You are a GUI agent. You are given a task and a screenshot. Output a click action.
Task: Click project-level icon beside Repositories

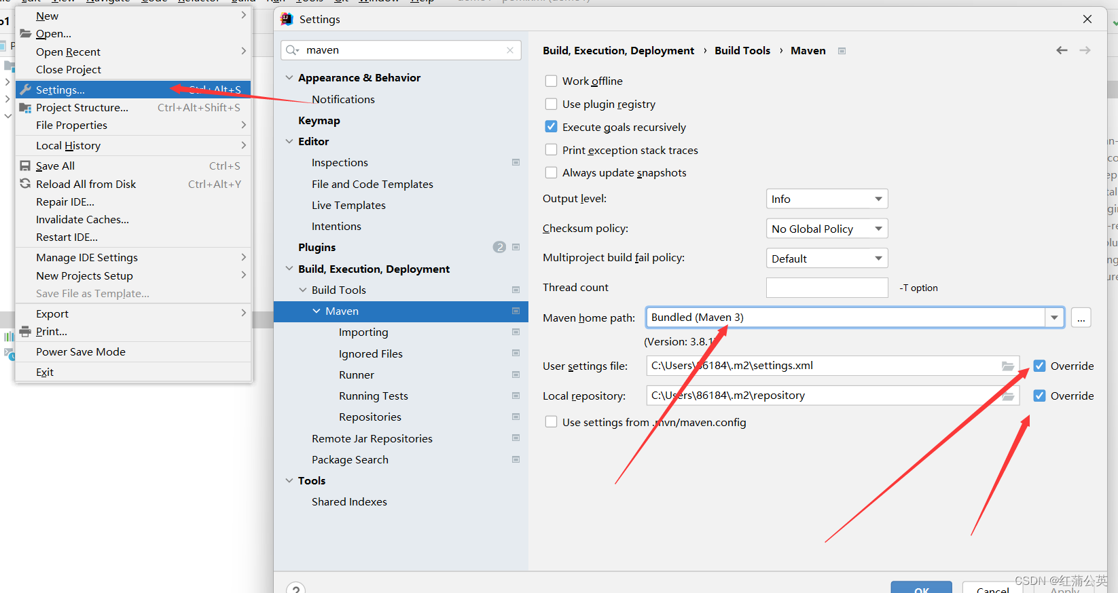coord(516,417)
